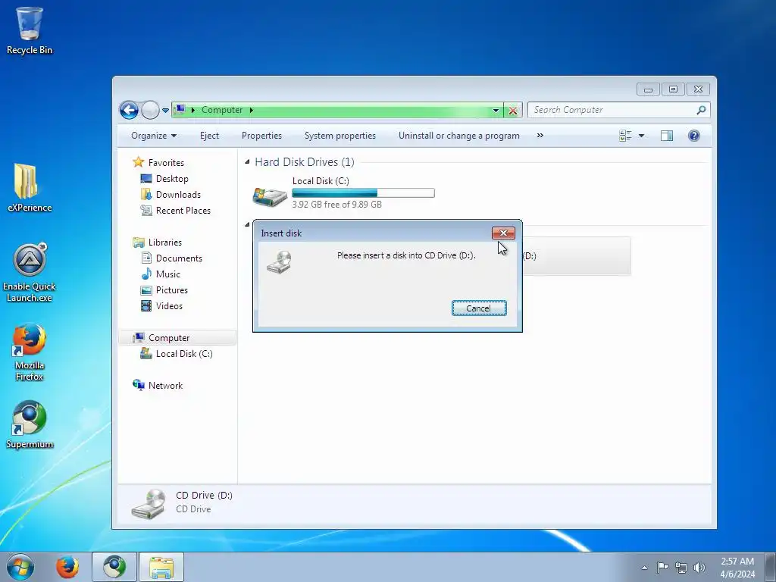Select Libraries in navigation pane

[x=164, y=242]
